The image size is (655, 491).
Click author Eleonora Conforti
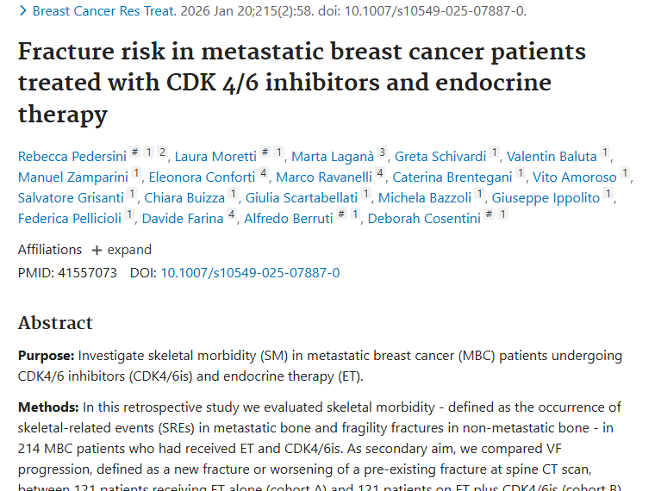202,177
